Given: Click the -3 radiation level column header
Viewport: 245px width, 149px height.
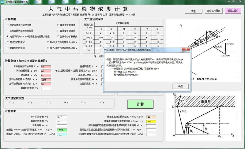Looking at the screenshot, I should [x=101, y=29].
